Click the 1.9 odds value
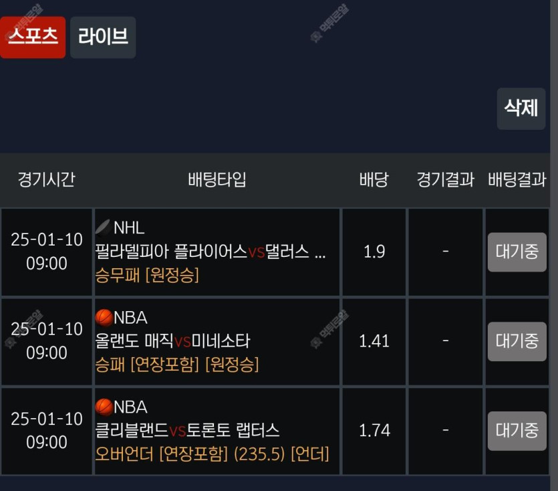Viewport: 558px width, 491px height. point(374,252)
